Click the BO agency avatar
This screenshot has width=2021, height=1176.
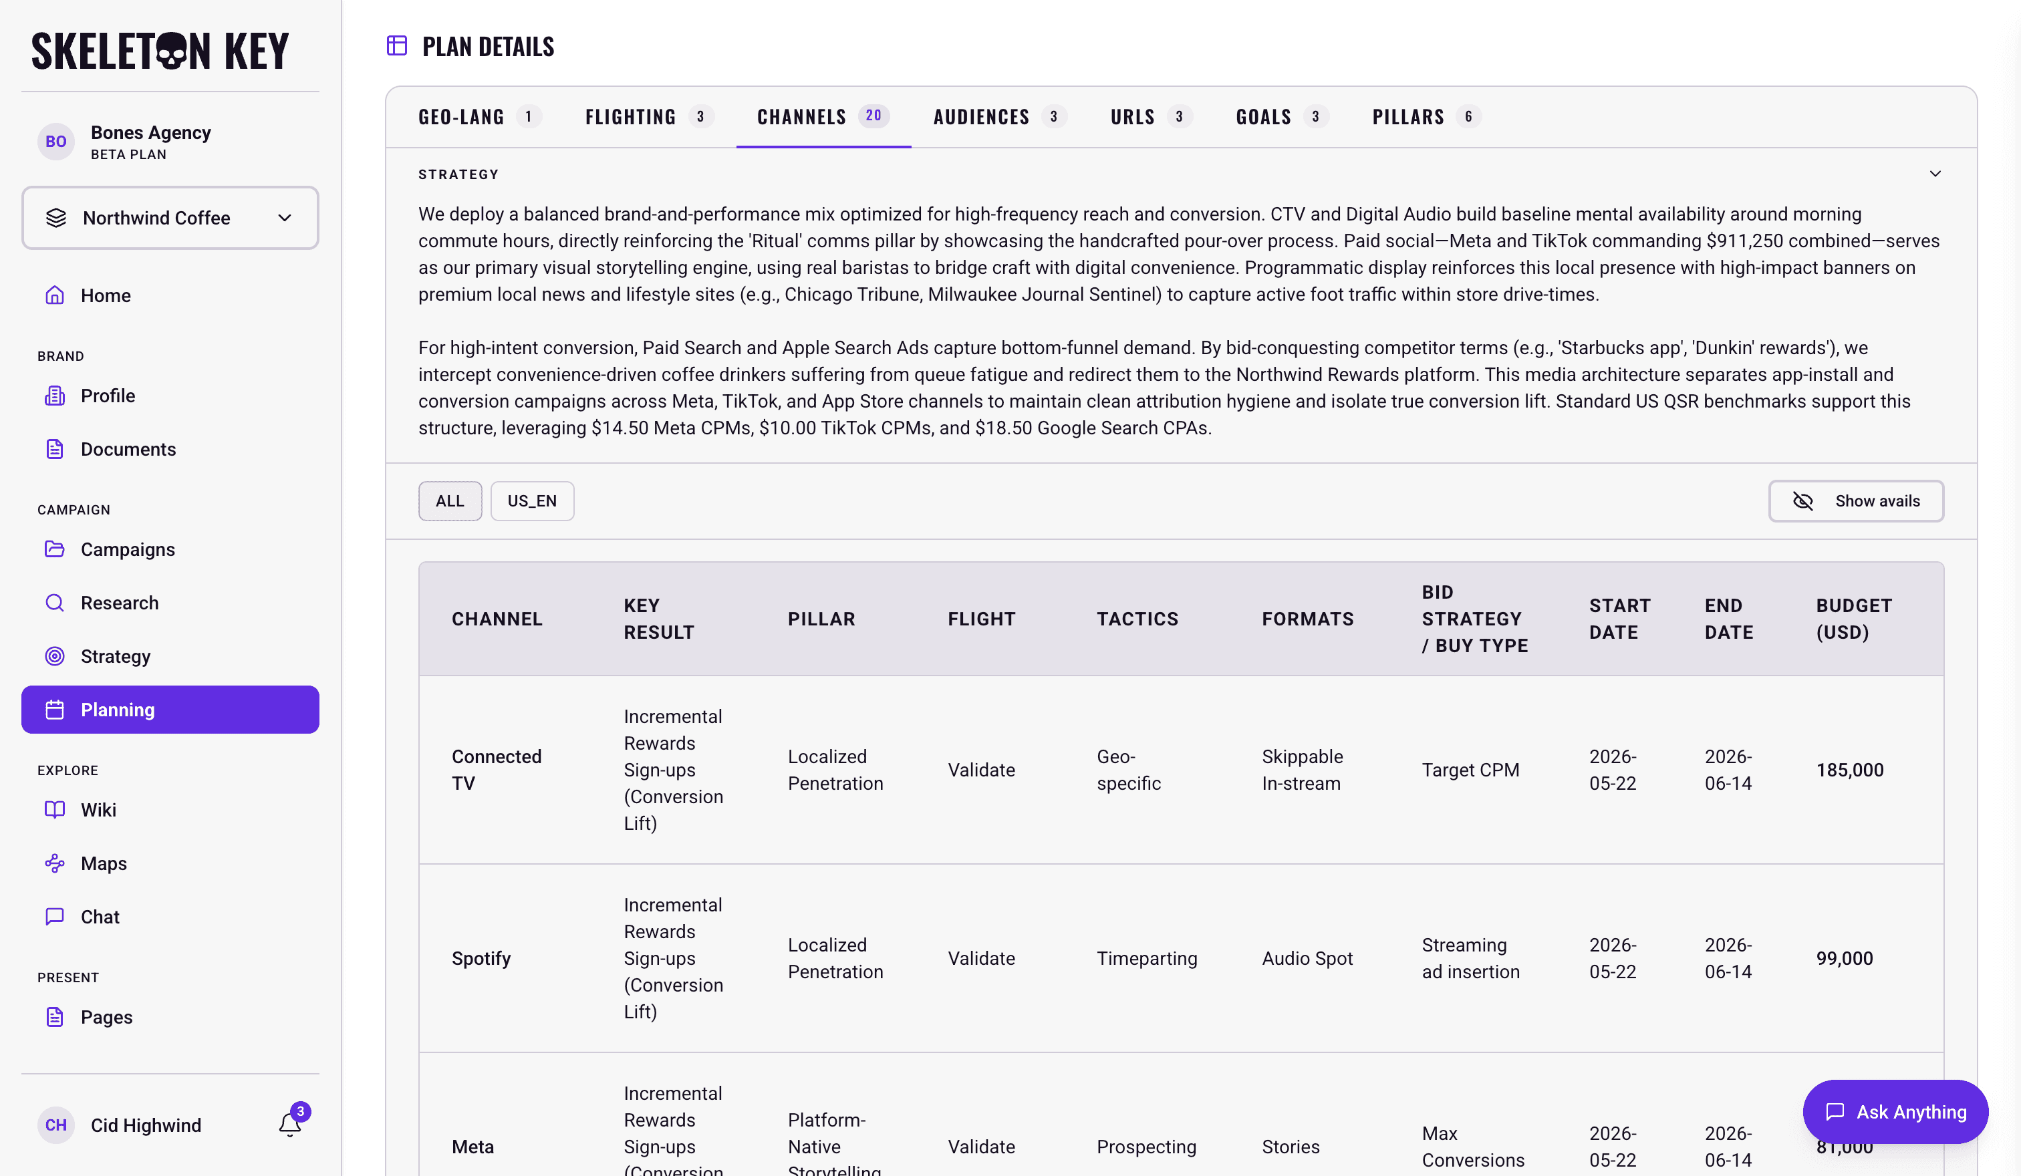pyautogui.click(x=56, y=142)
